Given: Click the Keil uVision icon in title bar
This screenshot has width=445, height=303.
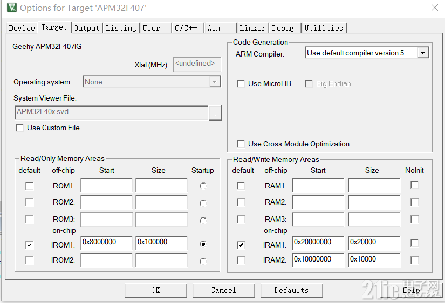Looking at the screenshot, I should click(12, 8).
